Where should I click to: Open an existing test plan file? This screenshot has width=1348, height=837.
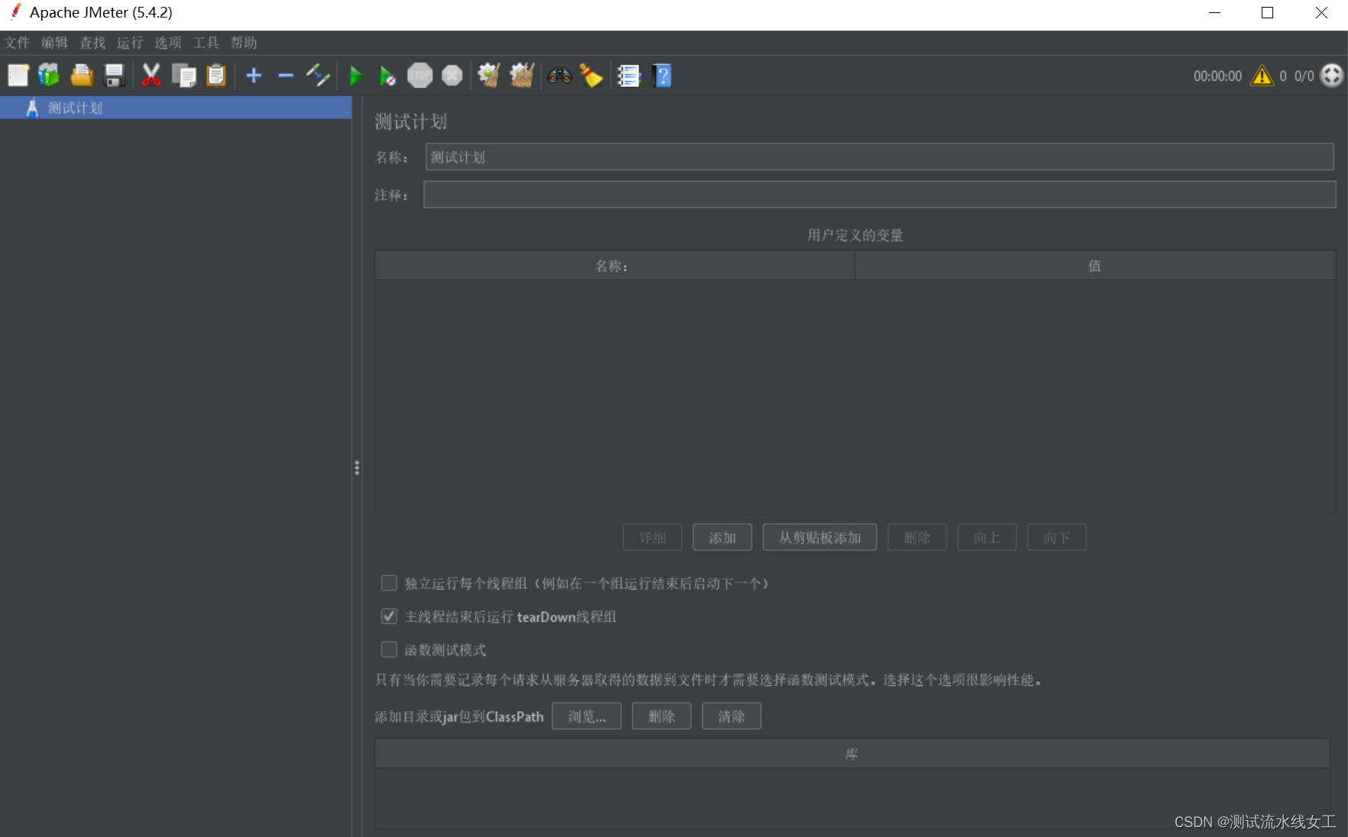(82, 75)
